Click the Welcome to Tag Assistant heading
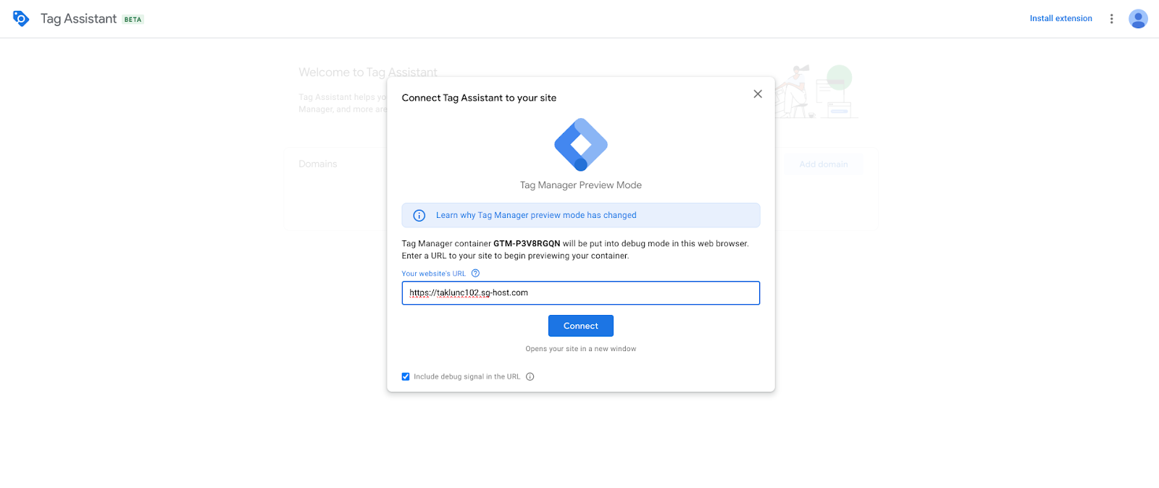Screen dimensions: 1159x488 pos(368,72)
